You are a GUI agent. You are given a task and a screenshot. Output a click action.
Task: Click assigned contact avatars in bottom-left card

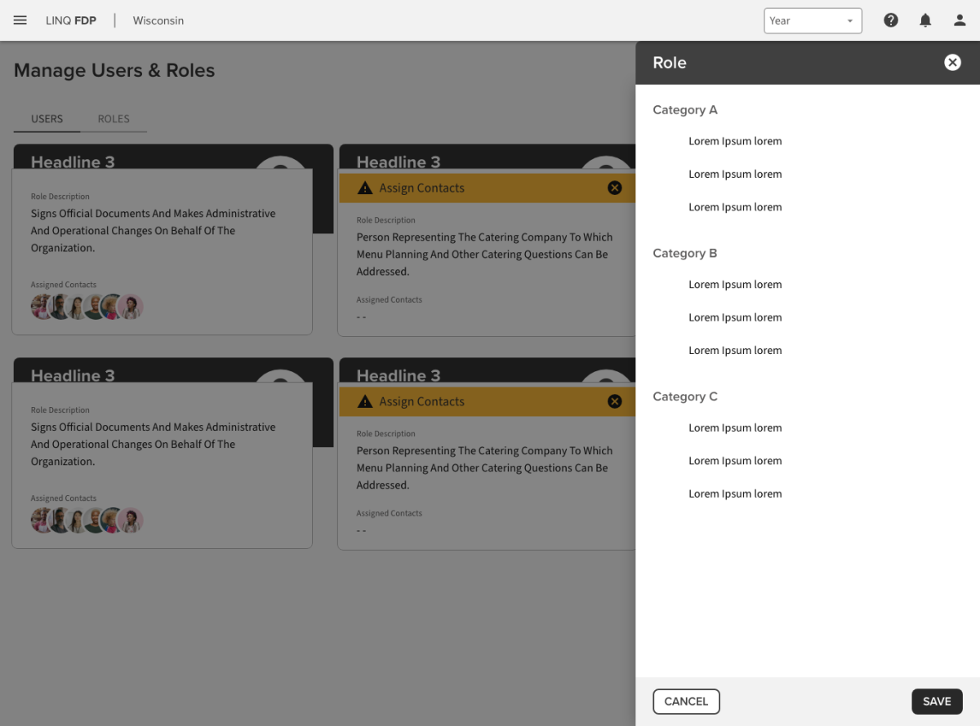[x=87, y=520]
